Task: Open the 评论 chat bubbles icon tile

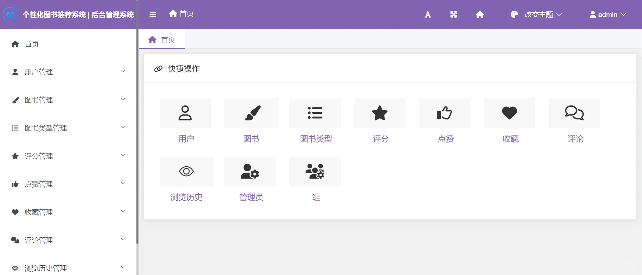Action: [x=574, y=113]
